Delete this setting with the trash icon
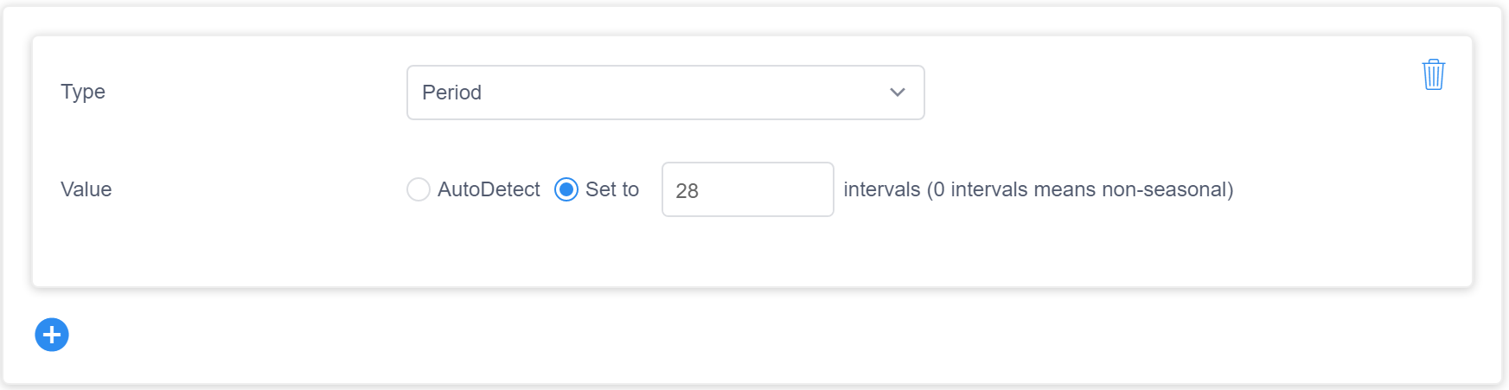The image size is (1509, 390). pyautogui.click(x=1433, y=74)
